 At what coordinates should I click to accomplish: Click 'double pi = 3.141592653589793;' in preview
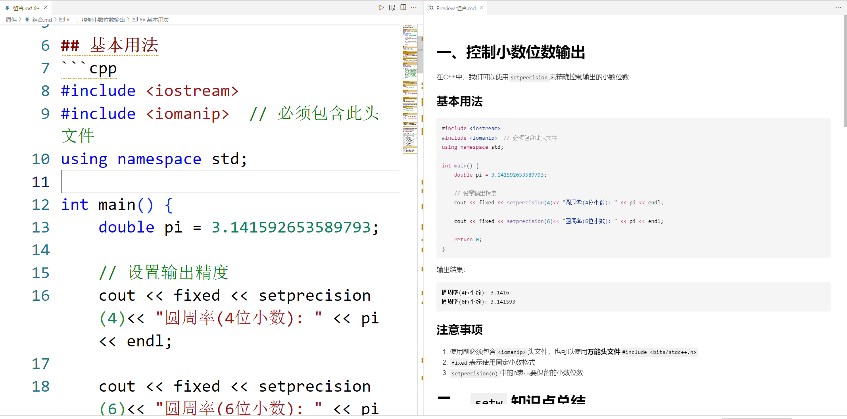point(500,175)
